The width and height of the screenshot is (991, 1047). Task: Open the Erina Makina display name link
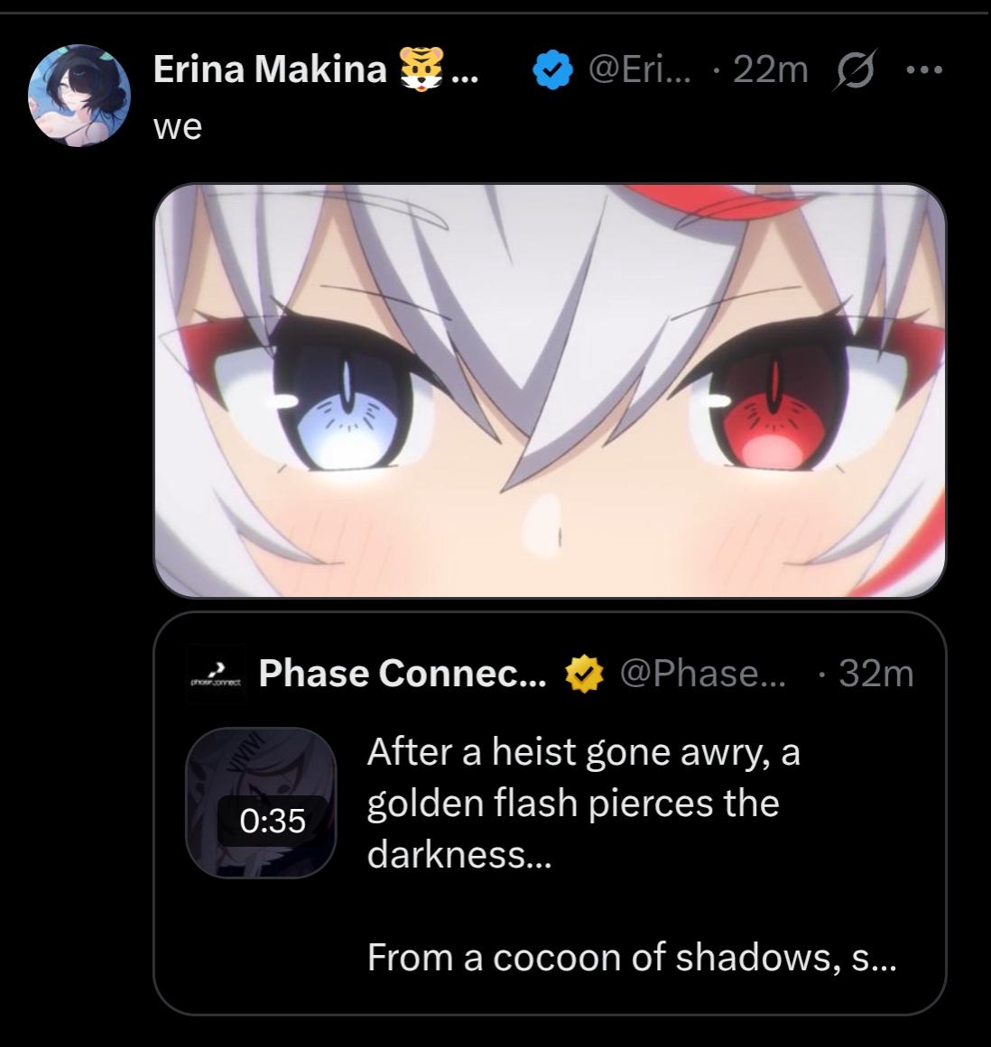pos(270,69)
